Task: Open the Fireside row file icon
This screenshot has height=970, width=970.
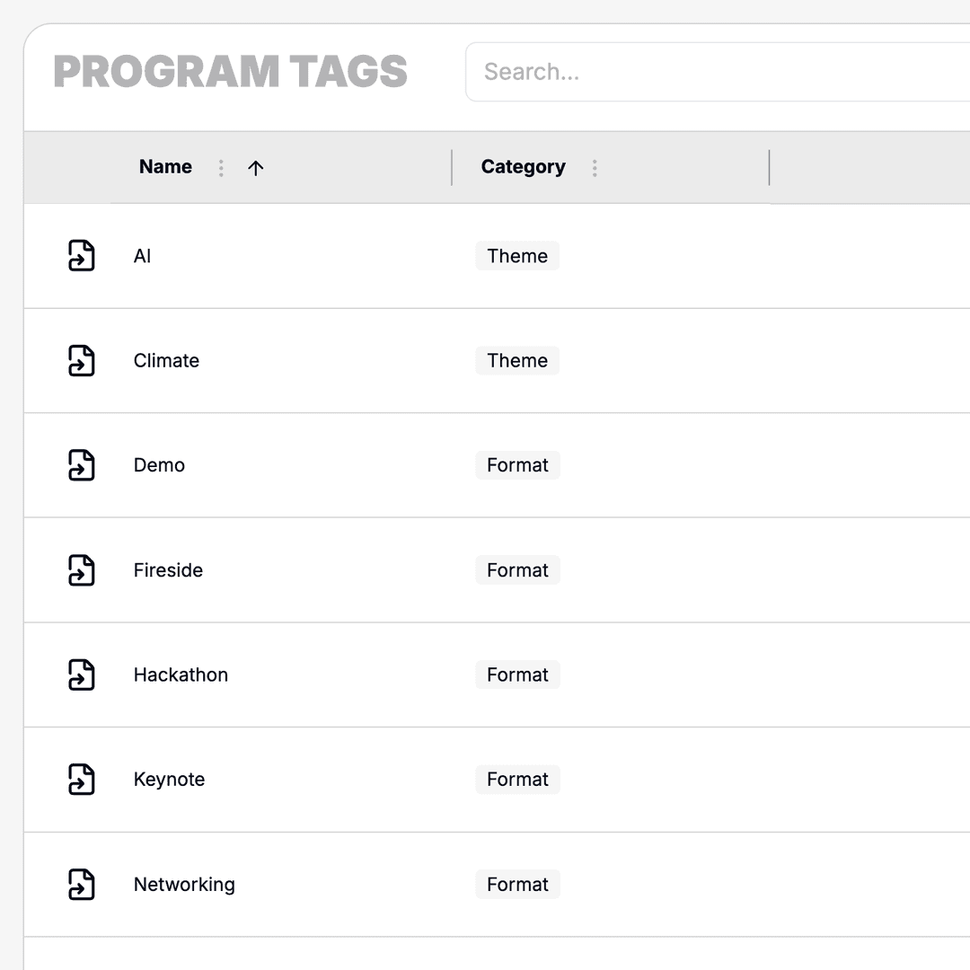Action: (81, 569)
